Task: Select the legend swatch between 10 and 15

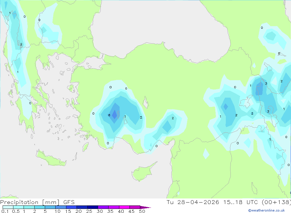Action: 61,207
